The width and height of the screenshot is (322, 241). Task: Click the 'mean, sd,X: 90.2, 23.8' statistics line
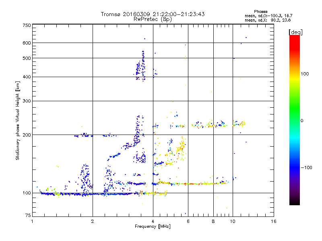268,20
